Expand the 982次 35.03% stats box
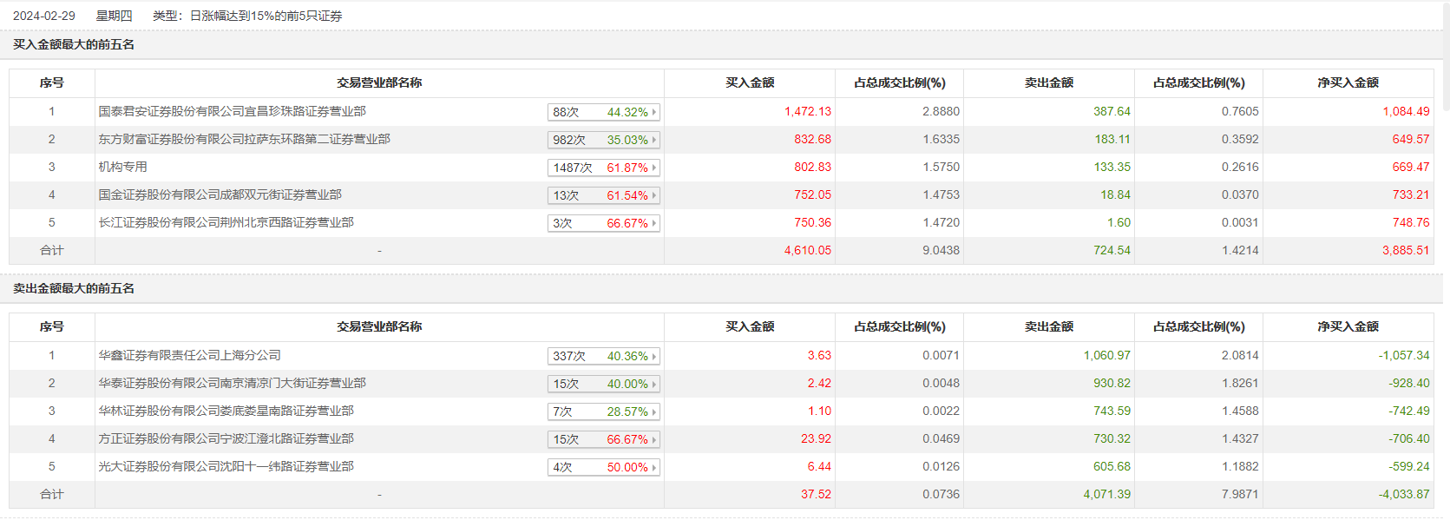The height and width of the screenshot is (520, 1450). (x=604, y=140)
